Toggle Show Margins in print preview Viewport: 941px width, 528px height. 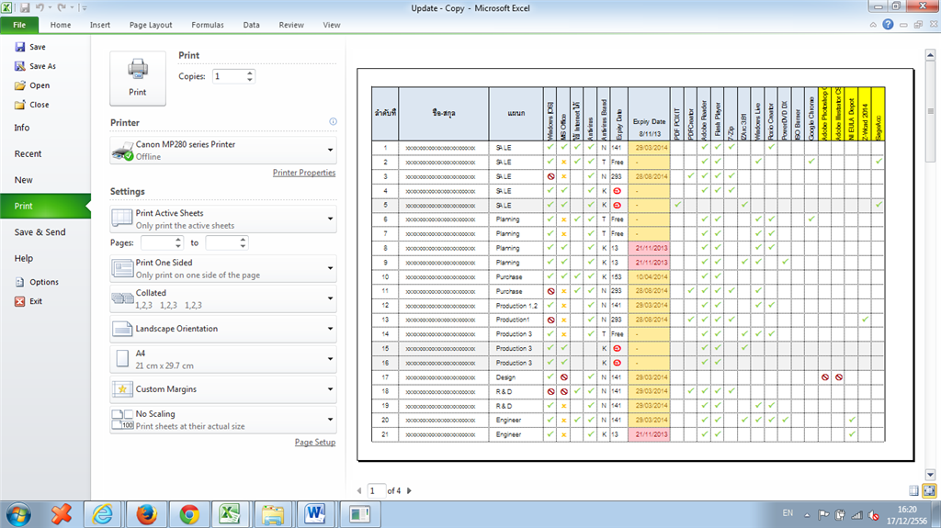coord(913,490)
